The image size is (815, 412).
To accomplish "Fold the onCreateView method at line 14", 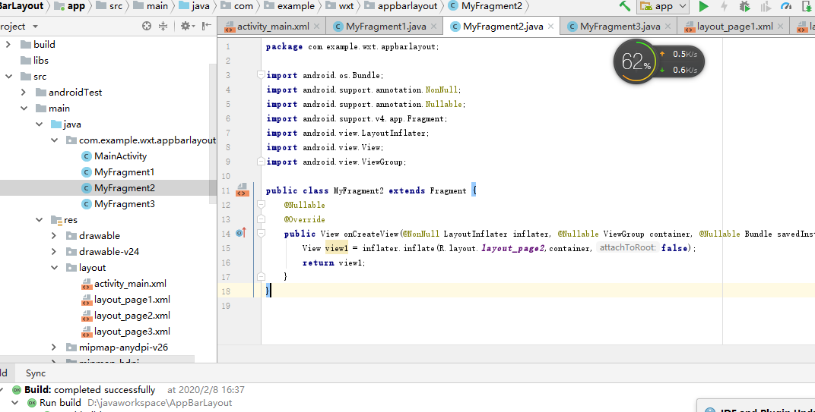I will click(261, 234).
